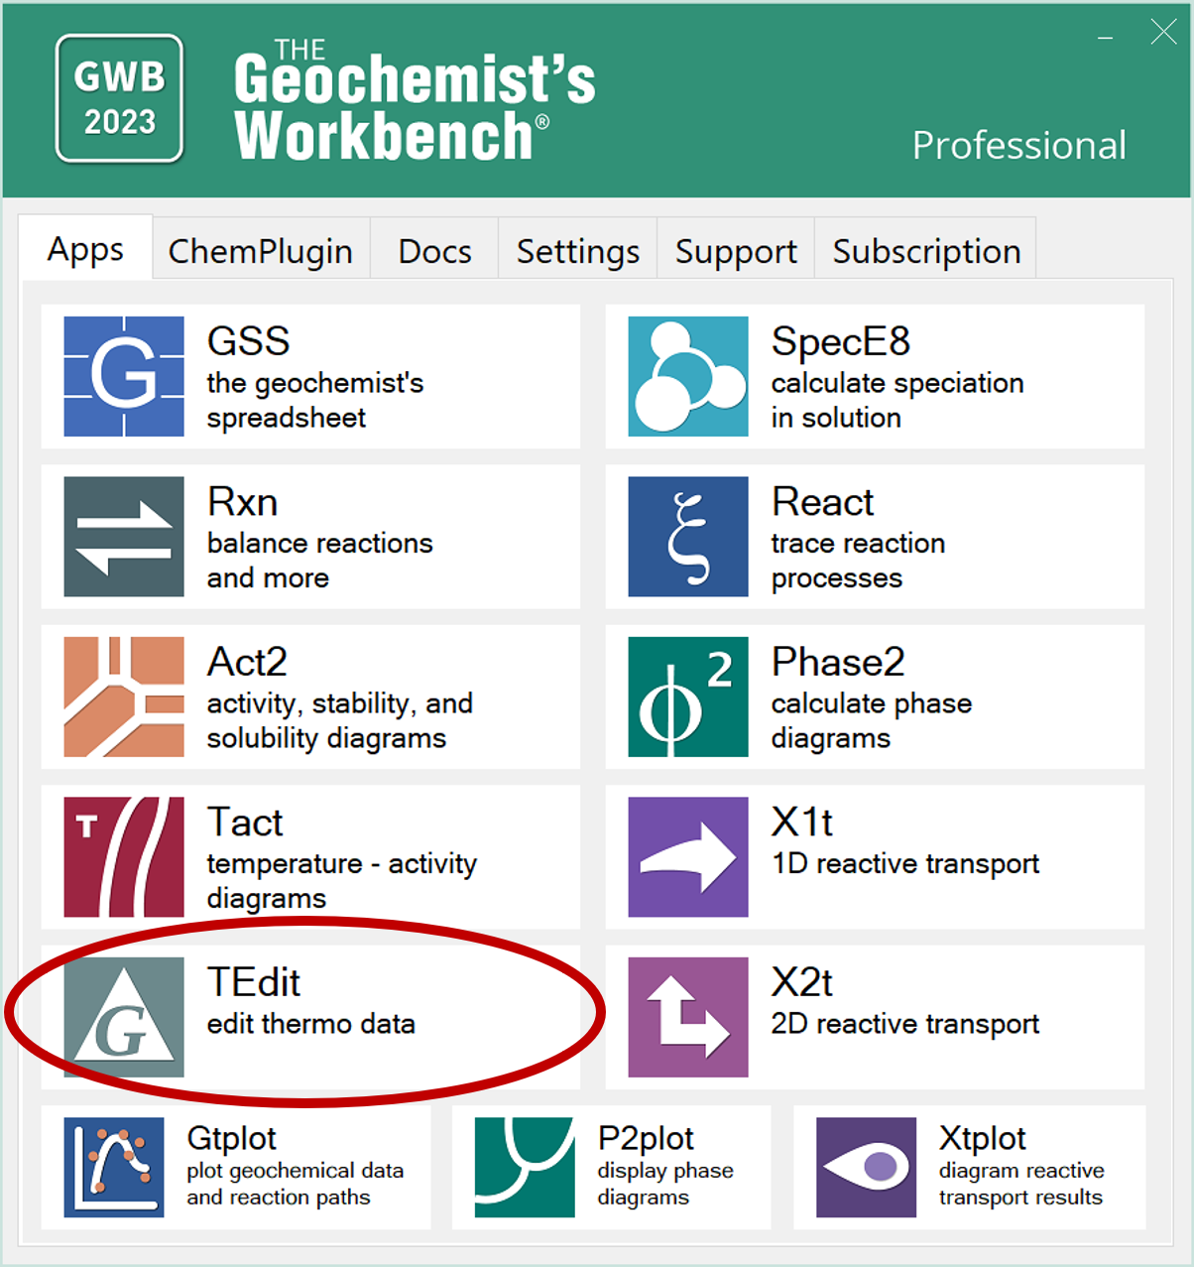This screenshot has height=1267, width=1194.
Task: Click the GWB 2023 logo badge
Action: click(120, 98)
